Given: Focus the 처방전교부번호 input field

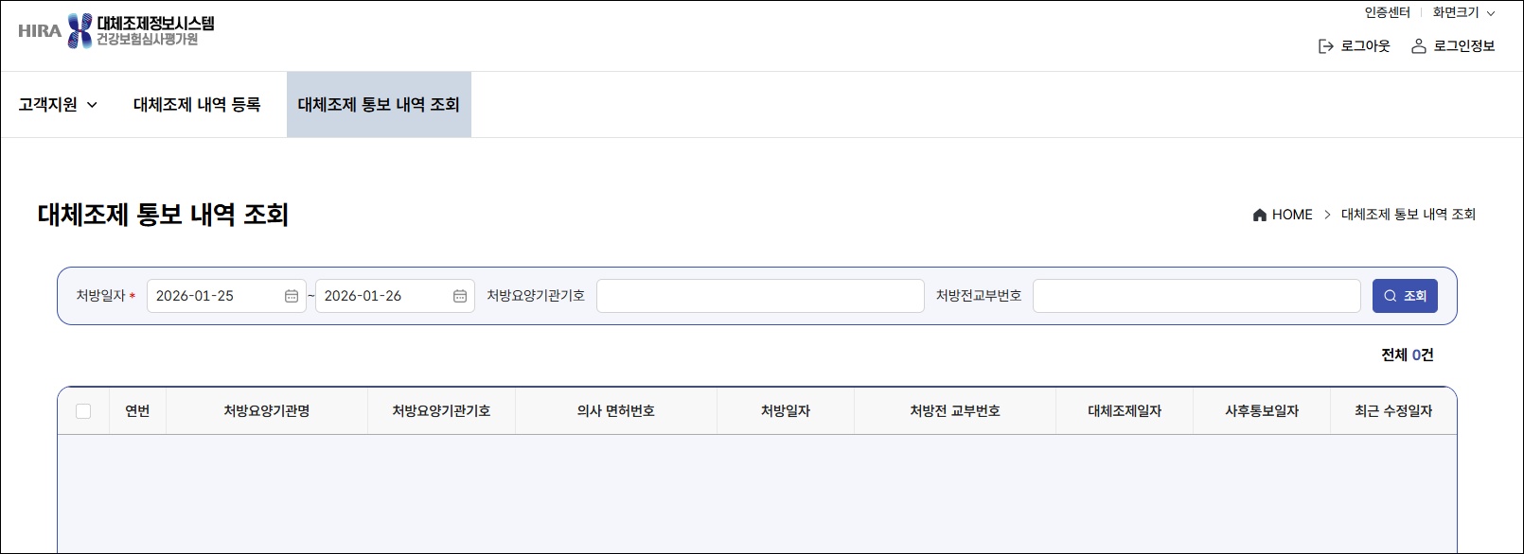Looking at the screenshot, I should tap(1196, 296).
